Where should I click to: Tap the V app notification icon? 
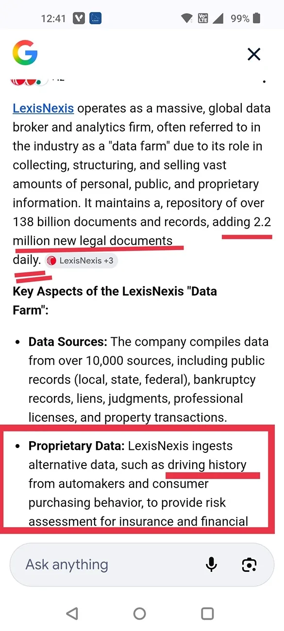coord(78,19)
